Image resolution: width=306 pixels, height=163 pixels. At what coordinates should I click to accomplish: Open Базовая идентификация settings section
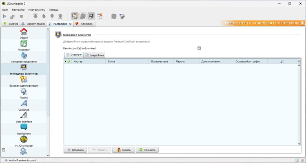pos(24,81)
